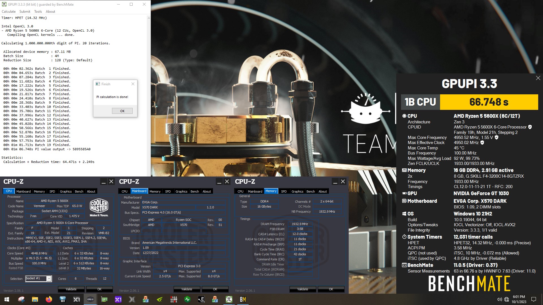This screenshot has height=305, width=543.
Task: Click the 12.0 clocks CAS# Latency value
Action: [x=300, y=234]
